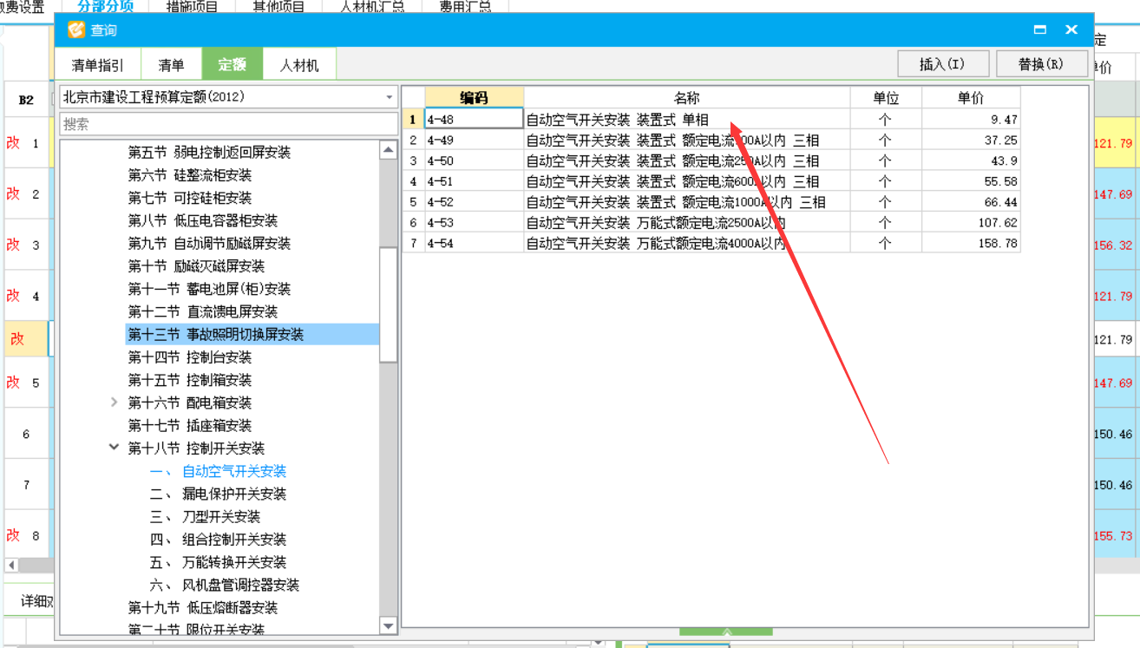Click the 单价 column header
The image size is (1140, 648).
pos(971,98)
